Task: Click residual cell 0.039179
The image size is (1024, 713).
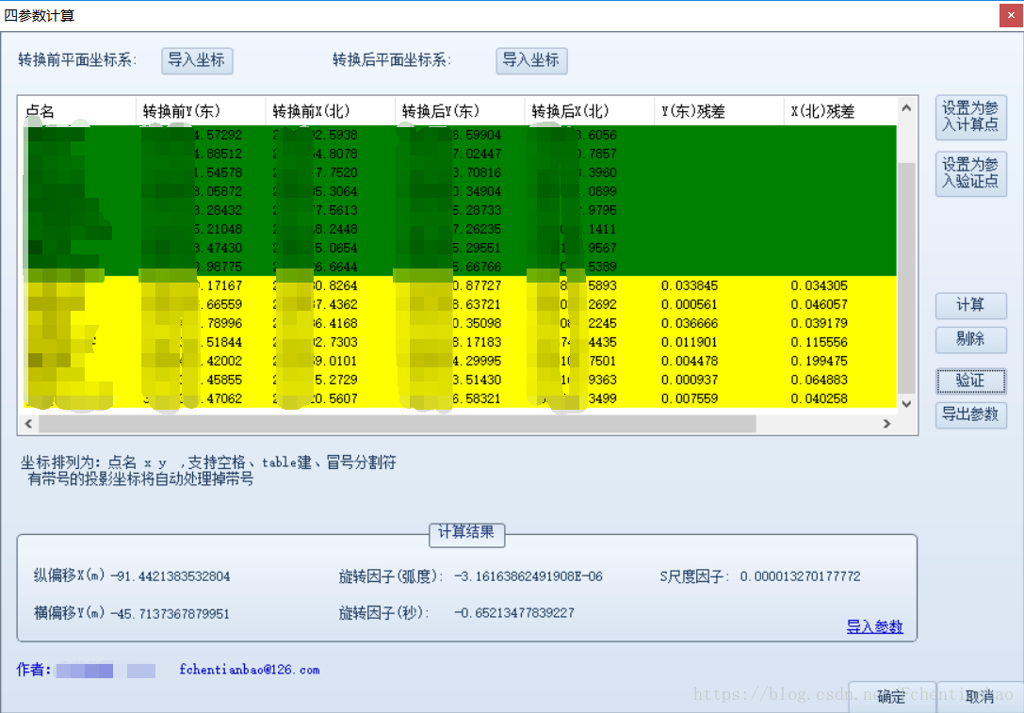Action: [819, 324]
